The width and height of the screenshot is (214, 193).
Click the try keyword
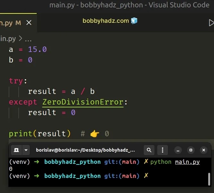16,81
